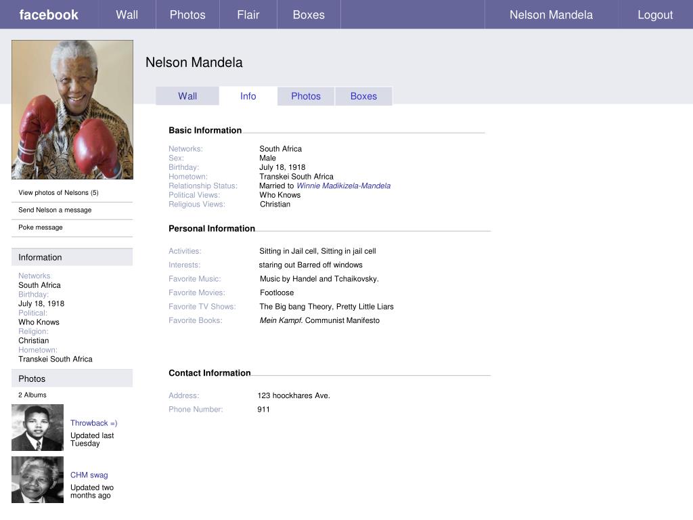Viewport: 693px width, 520px height.
Task: Open Photos in the top navigation bar
Action: pos(187,15)
